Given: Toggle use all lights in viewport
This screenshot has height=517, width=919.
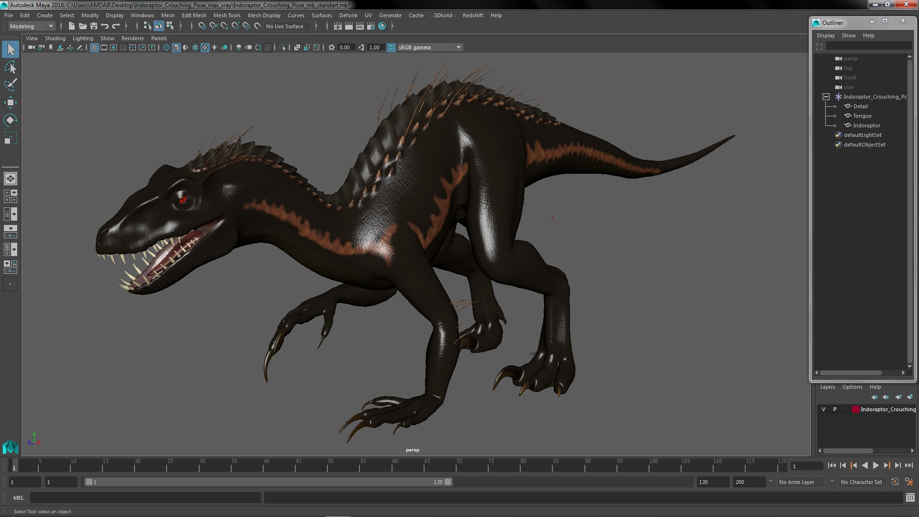Looking at the screenshot, I should [214, 47].
